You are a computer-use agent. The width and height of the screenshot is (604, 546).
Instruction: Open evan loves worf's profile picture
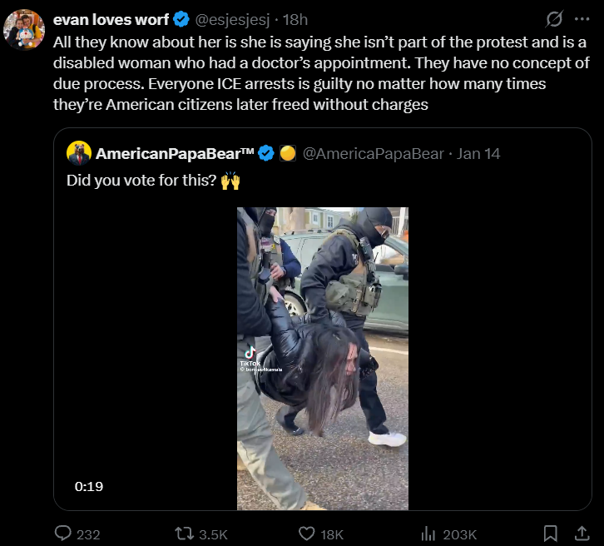[23, 31]
